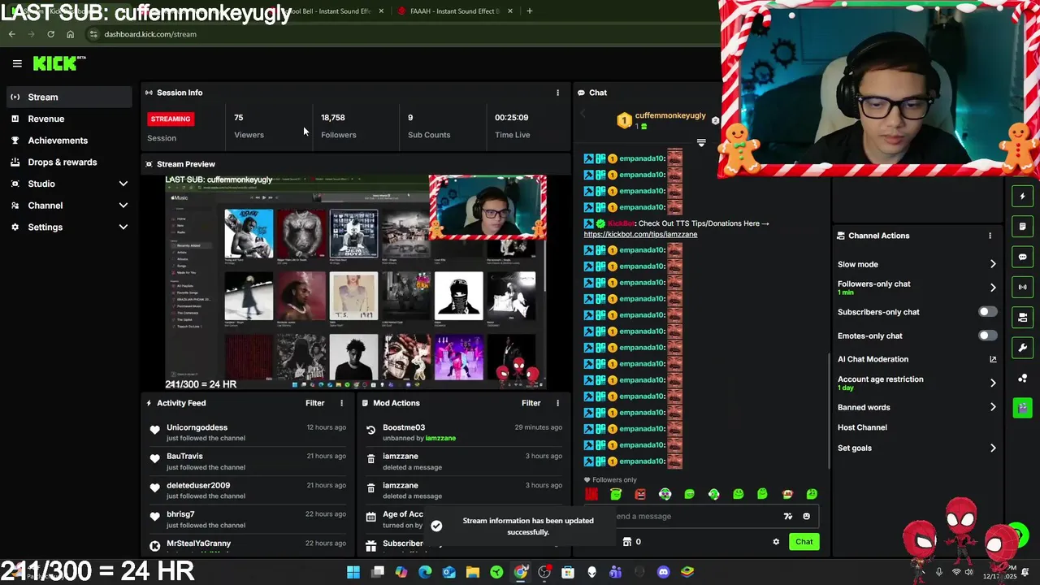The width and height of the screenshot is (1040, 585).
Task: Open Windows Start menu
Action: [x=353, y=572]
